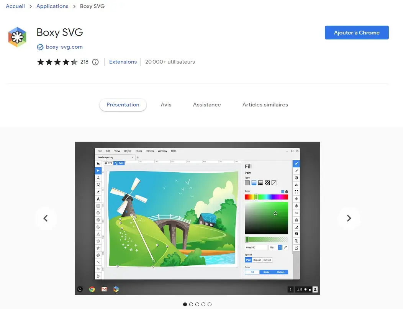Open the Library building panel icon
403x309 pixels.
click(297, 220)
